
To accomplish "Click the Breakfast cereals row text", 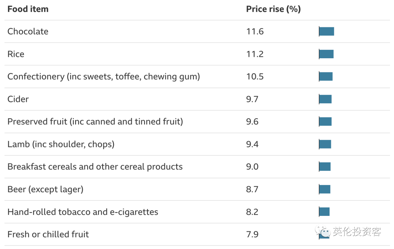I will point(95,167).
